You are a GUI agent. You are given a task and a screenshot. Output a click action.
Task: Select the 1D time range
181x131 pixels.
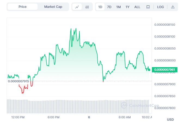[x=100, y=7]
